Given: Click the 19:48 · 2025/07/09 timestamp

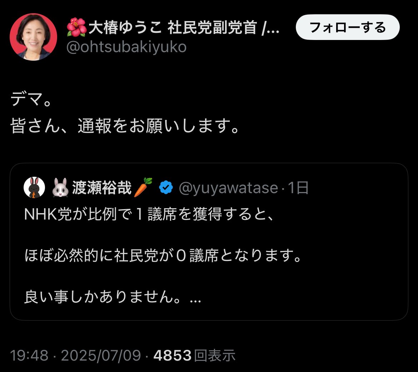Looking at the screenshot, I should click(x=75, y=356).
